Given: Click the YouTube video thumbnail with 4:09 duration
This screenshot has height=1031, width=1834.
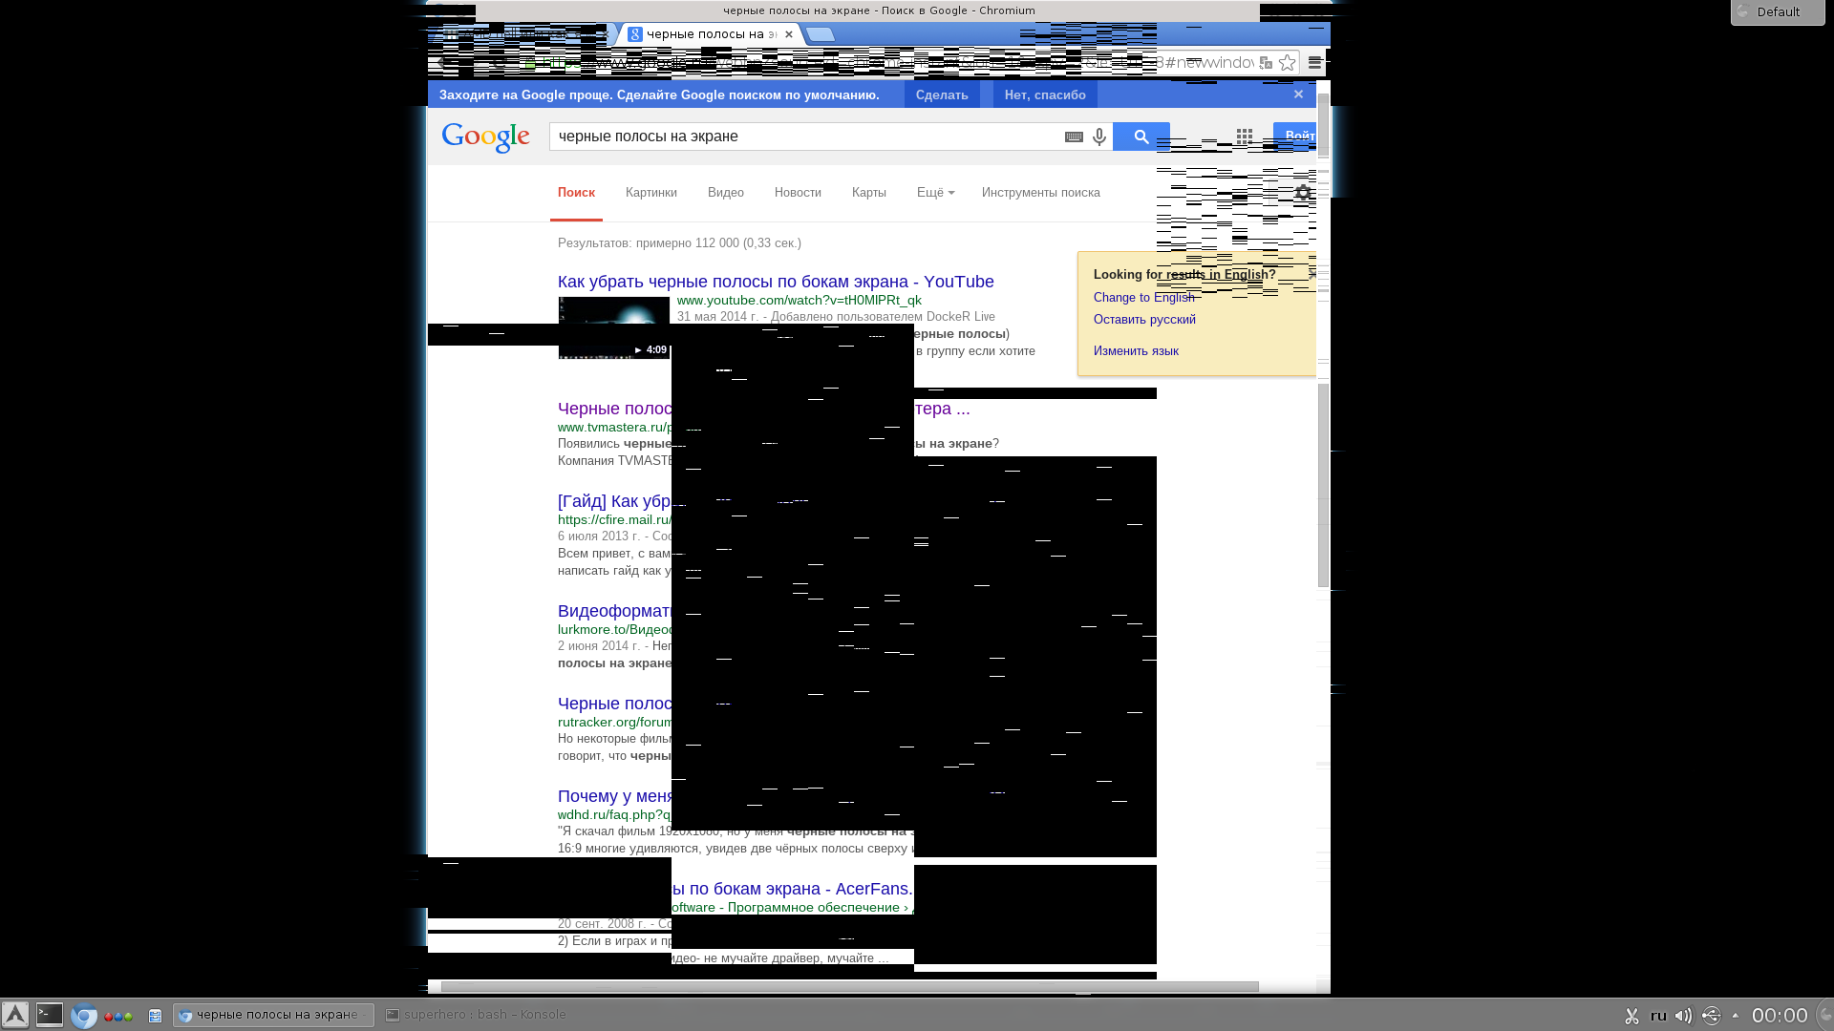Looking at the screenshot, I should (614, 327).
